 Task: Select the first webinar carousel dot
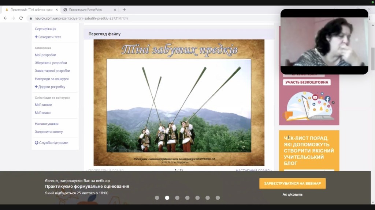(x=157, y=198)
